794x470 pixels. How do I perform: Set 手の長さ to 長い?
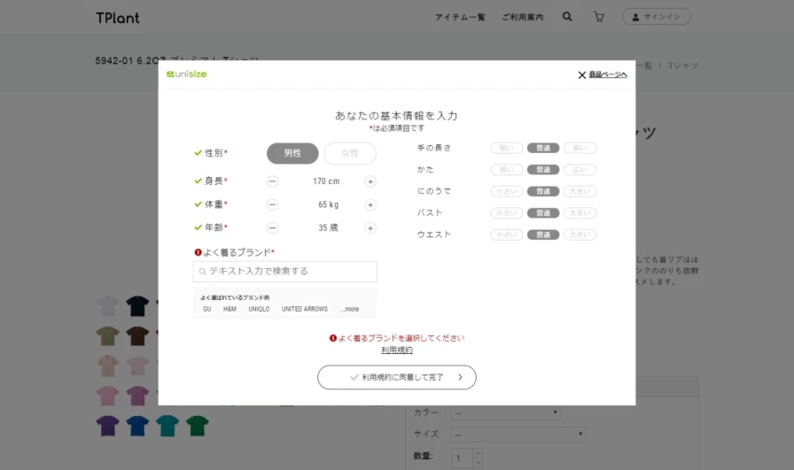(580, 148)
